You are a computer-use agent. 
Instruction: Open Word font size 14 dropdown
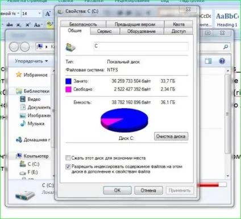(x=39, y=14)
